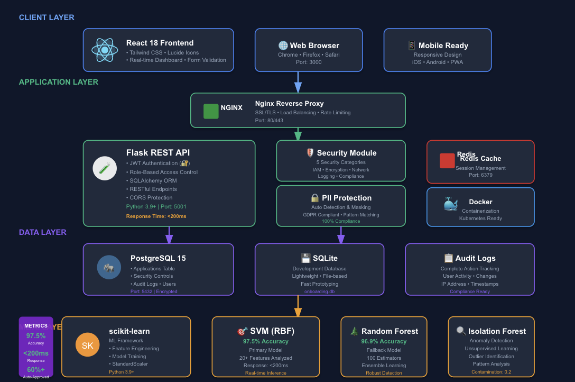
Task: Click 'Port: 5432 | Encrypted' text
Action: pos(154,292)
